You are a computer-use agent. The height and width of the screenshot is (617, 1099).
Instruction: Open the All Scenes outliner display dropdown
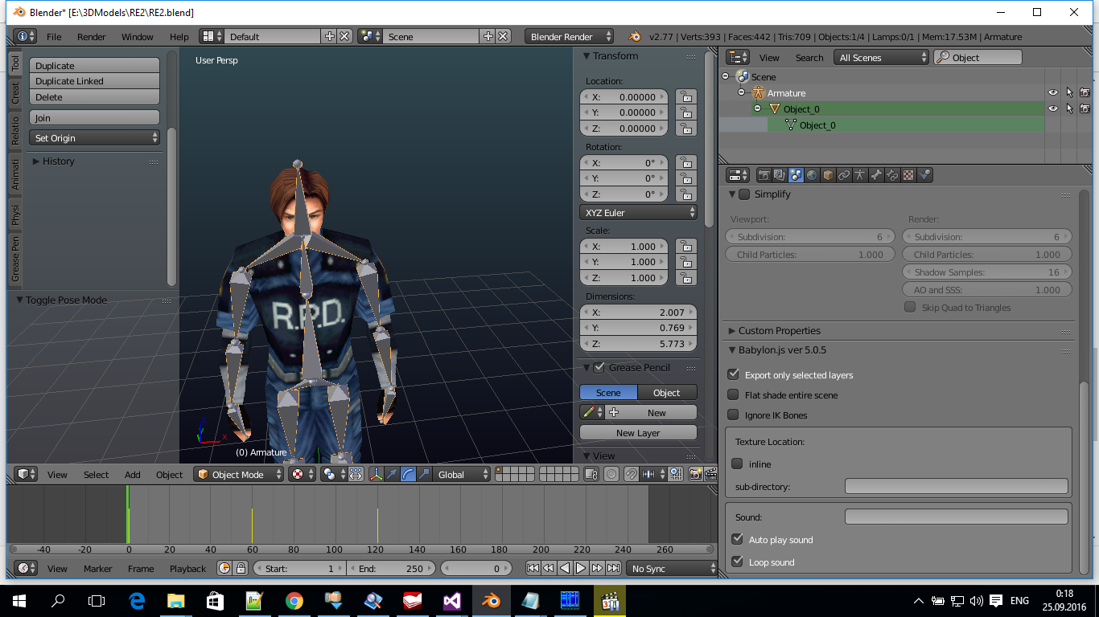(881, 58)
